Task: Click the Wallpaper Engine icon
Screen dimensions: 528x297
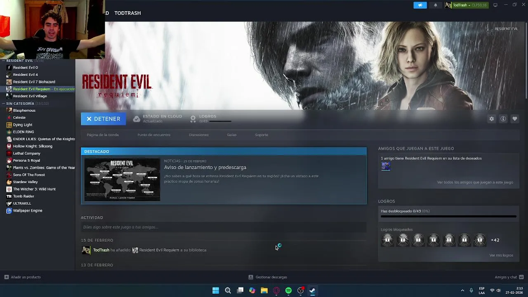Action: (x=9, y=210)
